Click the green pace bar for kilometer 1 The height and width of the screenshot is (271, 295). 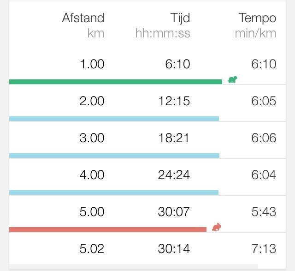[115, 82]
